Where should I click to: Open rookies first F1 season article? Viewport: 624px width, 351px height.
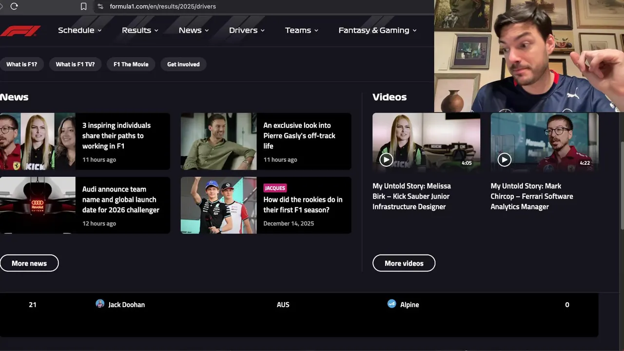[x=303, y=205]
